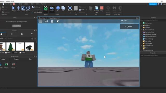The width and height of the screenshot is (166, 93).
Task: Click the Lock tool in Edit group
Action: pos(81,10)
